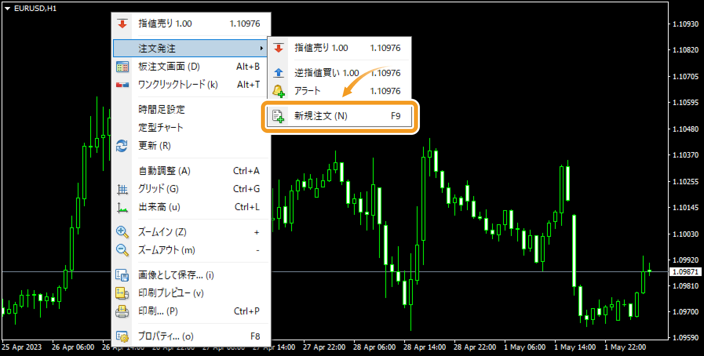The height and width of the screenshot is (356, 704).
Task: Click the 1 May 22:00 time axis label
Action: pyautogui.click(x=625, y=347)
